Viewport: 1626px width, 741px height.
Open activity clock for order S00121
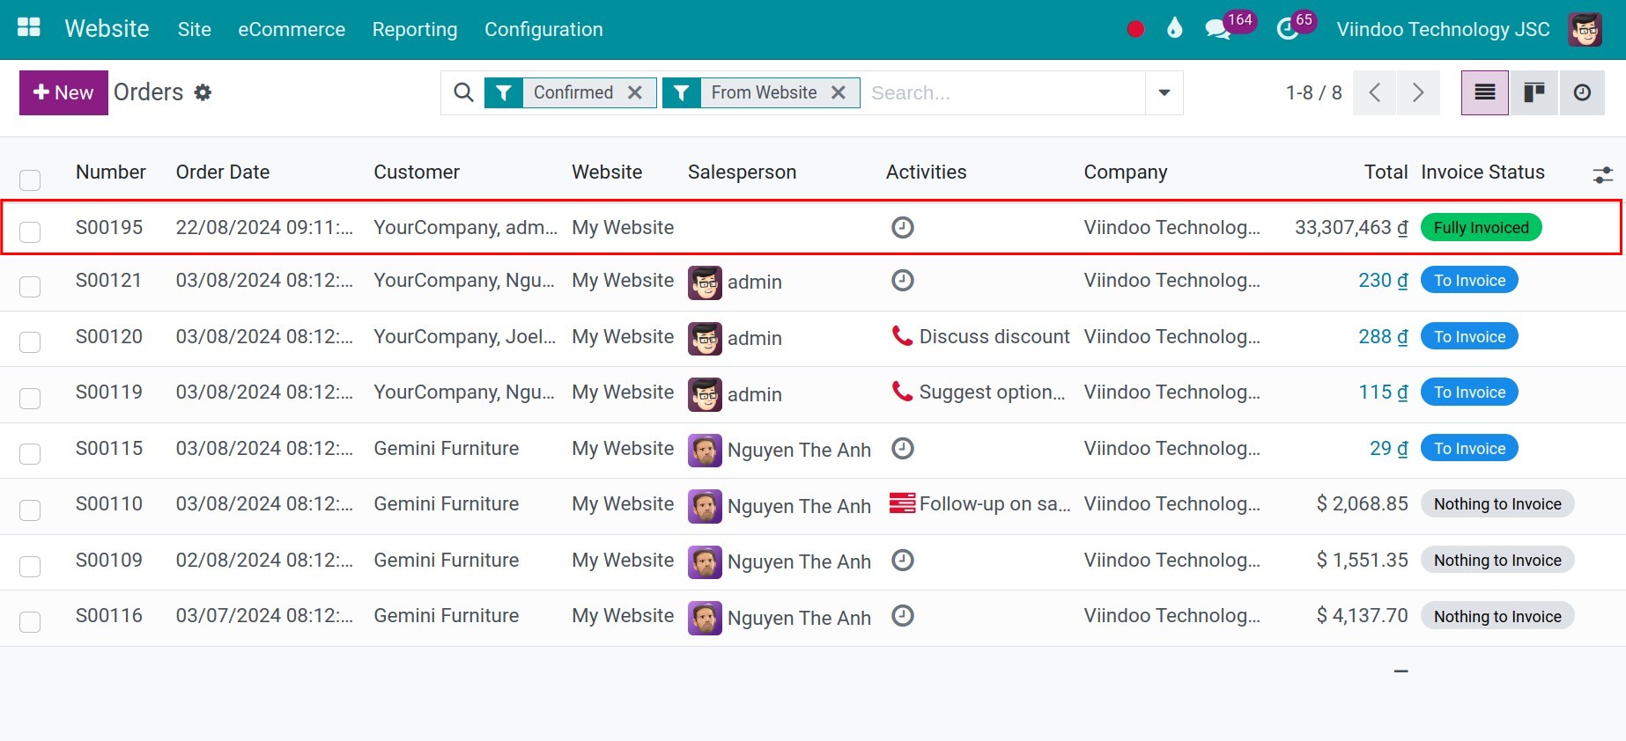click(x=903, y=281)
